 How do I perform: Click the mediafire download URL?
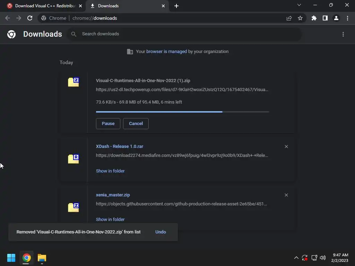coord(182,156)
